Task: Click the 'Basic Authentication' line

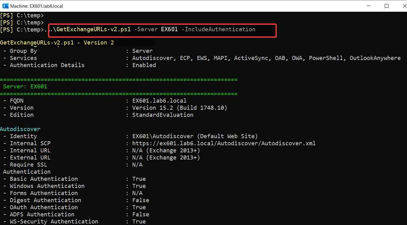Action: (x=74, y=179)
